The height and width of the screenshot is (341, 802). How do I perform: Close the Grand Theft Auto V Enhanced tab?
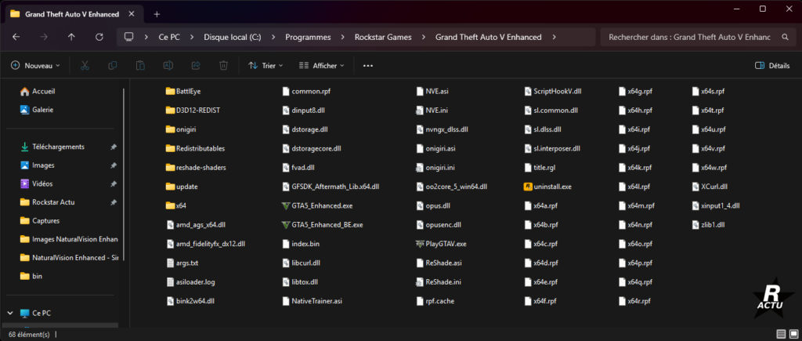click(132, 14)
